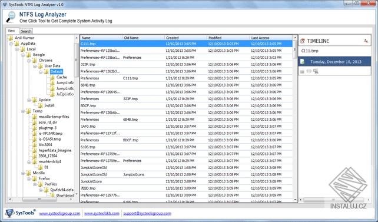Click the Timeline clock icon
This screenshot has width=378, height=222.
coord(302,41)
